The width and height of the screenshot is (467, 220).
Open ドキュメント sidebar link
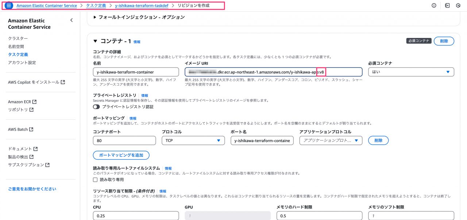[x=20, y=149]
